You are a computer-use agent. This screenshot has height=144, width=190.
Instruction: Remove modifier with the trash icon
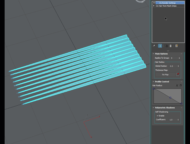coord(170,46)
